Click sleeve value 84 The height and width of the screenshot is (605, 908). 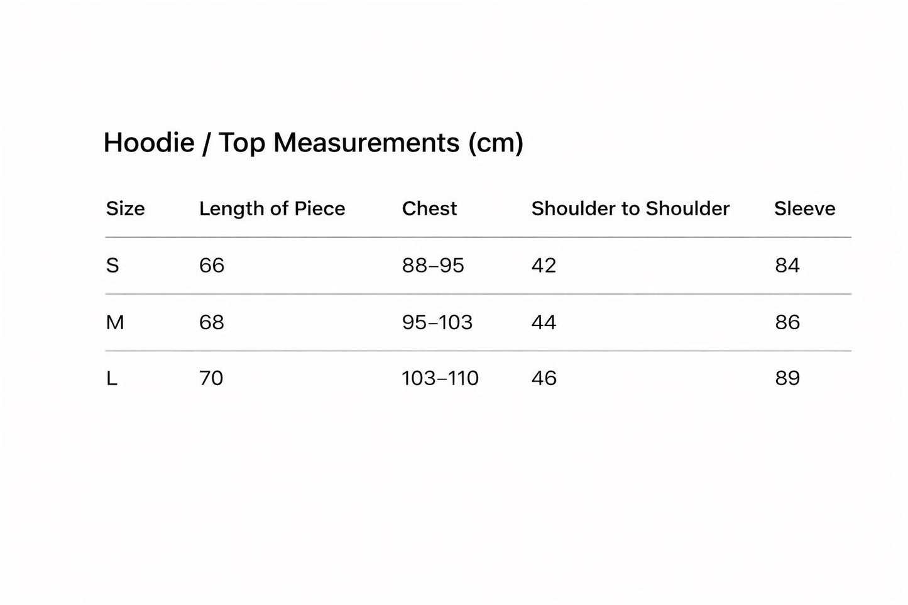(x=787, y=266)
